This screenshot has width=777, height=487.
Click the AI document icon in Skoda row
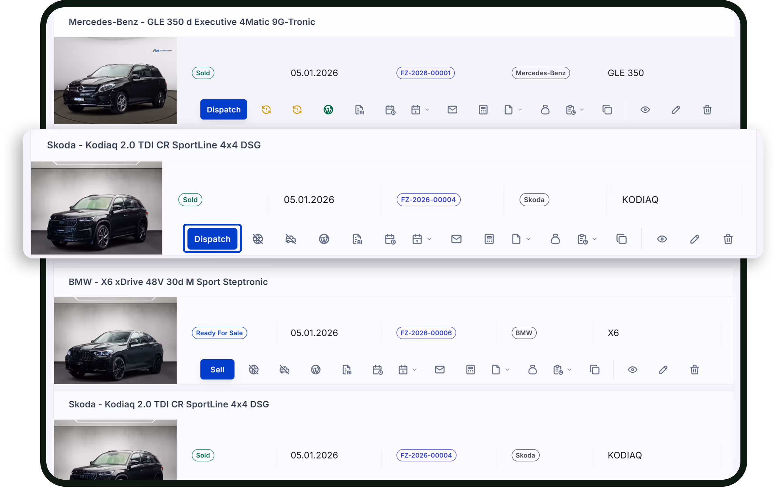[x=357, y=239]
